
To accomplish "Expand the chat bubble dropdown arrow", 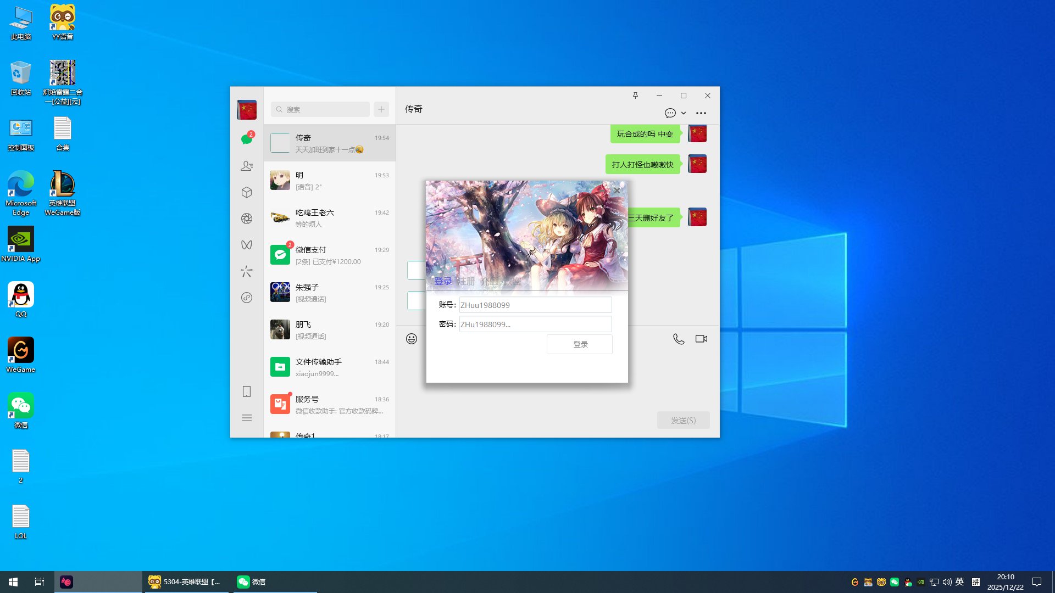I will (x=684, y=113).
